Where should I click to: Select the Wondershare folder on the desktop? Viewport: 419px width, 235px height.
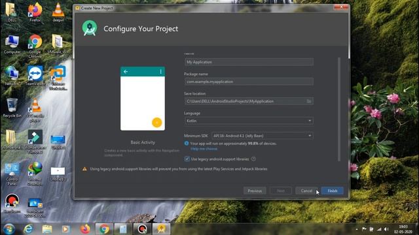coord(12,140)
